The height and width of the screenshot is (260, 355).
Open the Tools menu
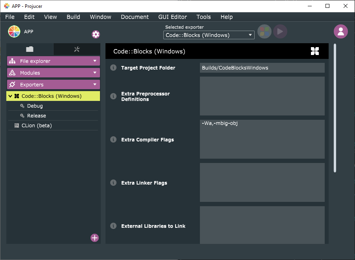(203, 17)
